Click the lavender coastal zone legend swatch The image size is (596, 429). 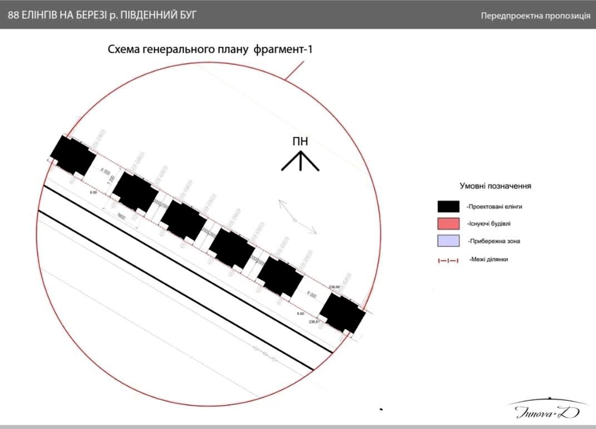448,241
